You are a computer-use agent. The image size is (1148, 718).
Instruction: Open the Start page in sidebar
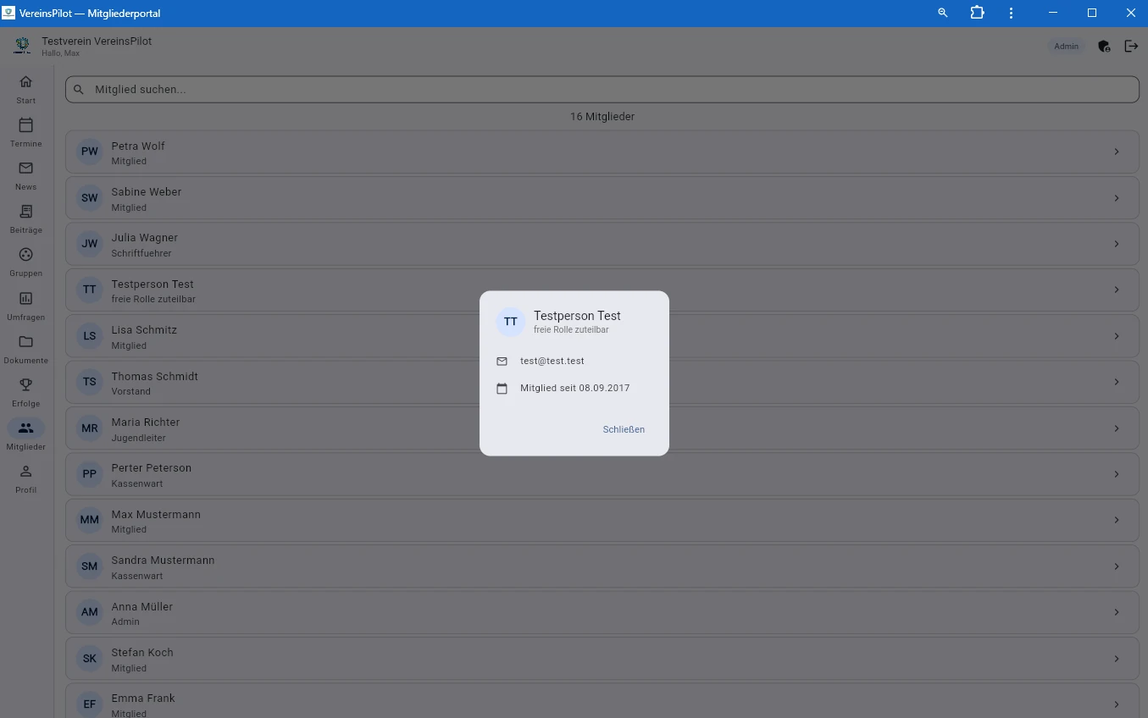[25, 88]
